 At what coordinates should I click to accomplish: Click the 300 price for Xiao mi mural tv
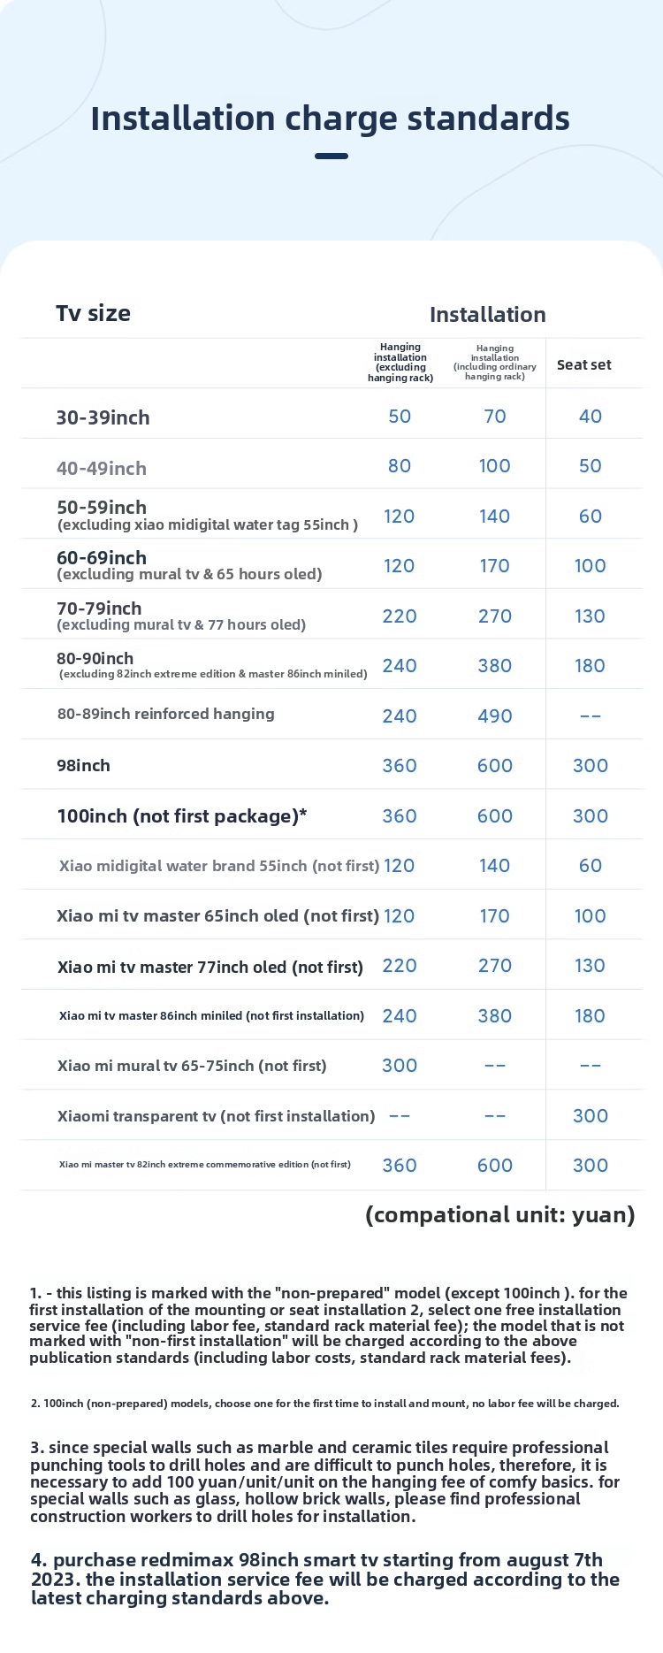pos(399,1066)
